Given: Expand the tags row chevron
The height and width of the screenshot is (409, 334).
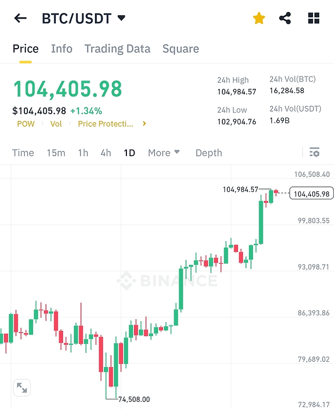Looking at the screenshot, I should [x=145, y=124].
